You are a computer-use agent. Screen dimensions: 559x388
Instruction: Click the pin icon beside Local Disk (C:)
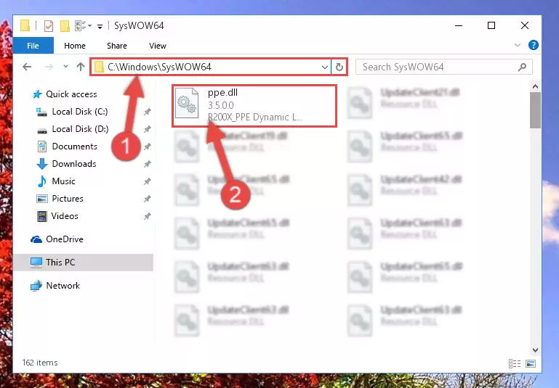147,112
